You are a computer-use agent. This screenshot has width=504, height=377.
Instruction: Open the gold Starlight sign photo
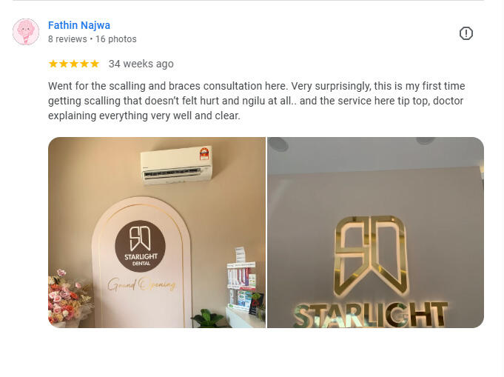[375, 233]
